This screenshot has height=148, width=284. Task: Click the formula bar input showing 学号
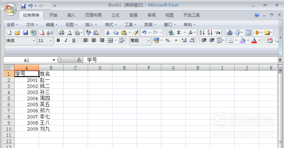pyautogui.click(x=181, y=60)
